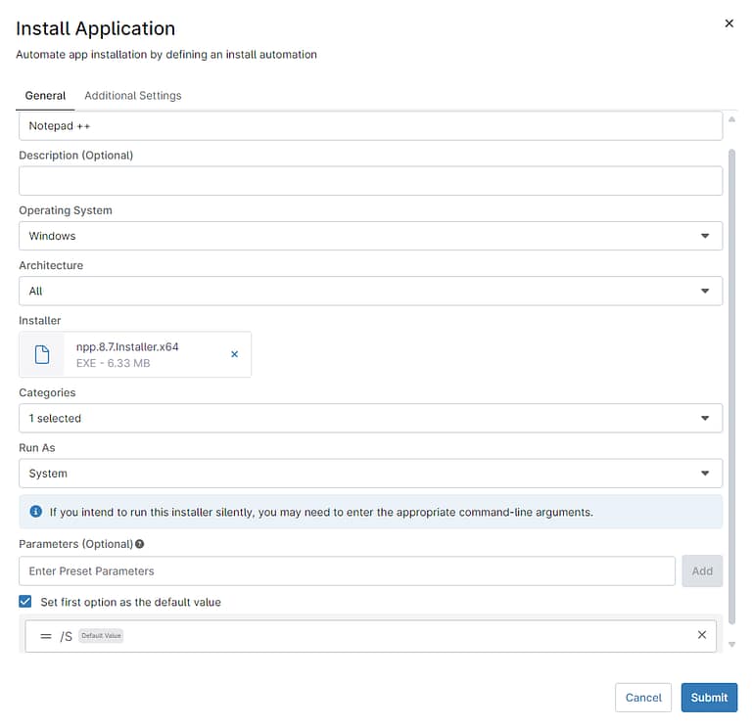This screenshot has width=752, height=727.
Task: Focus the Enter Preset Parameters field
Action: point(347,571)
